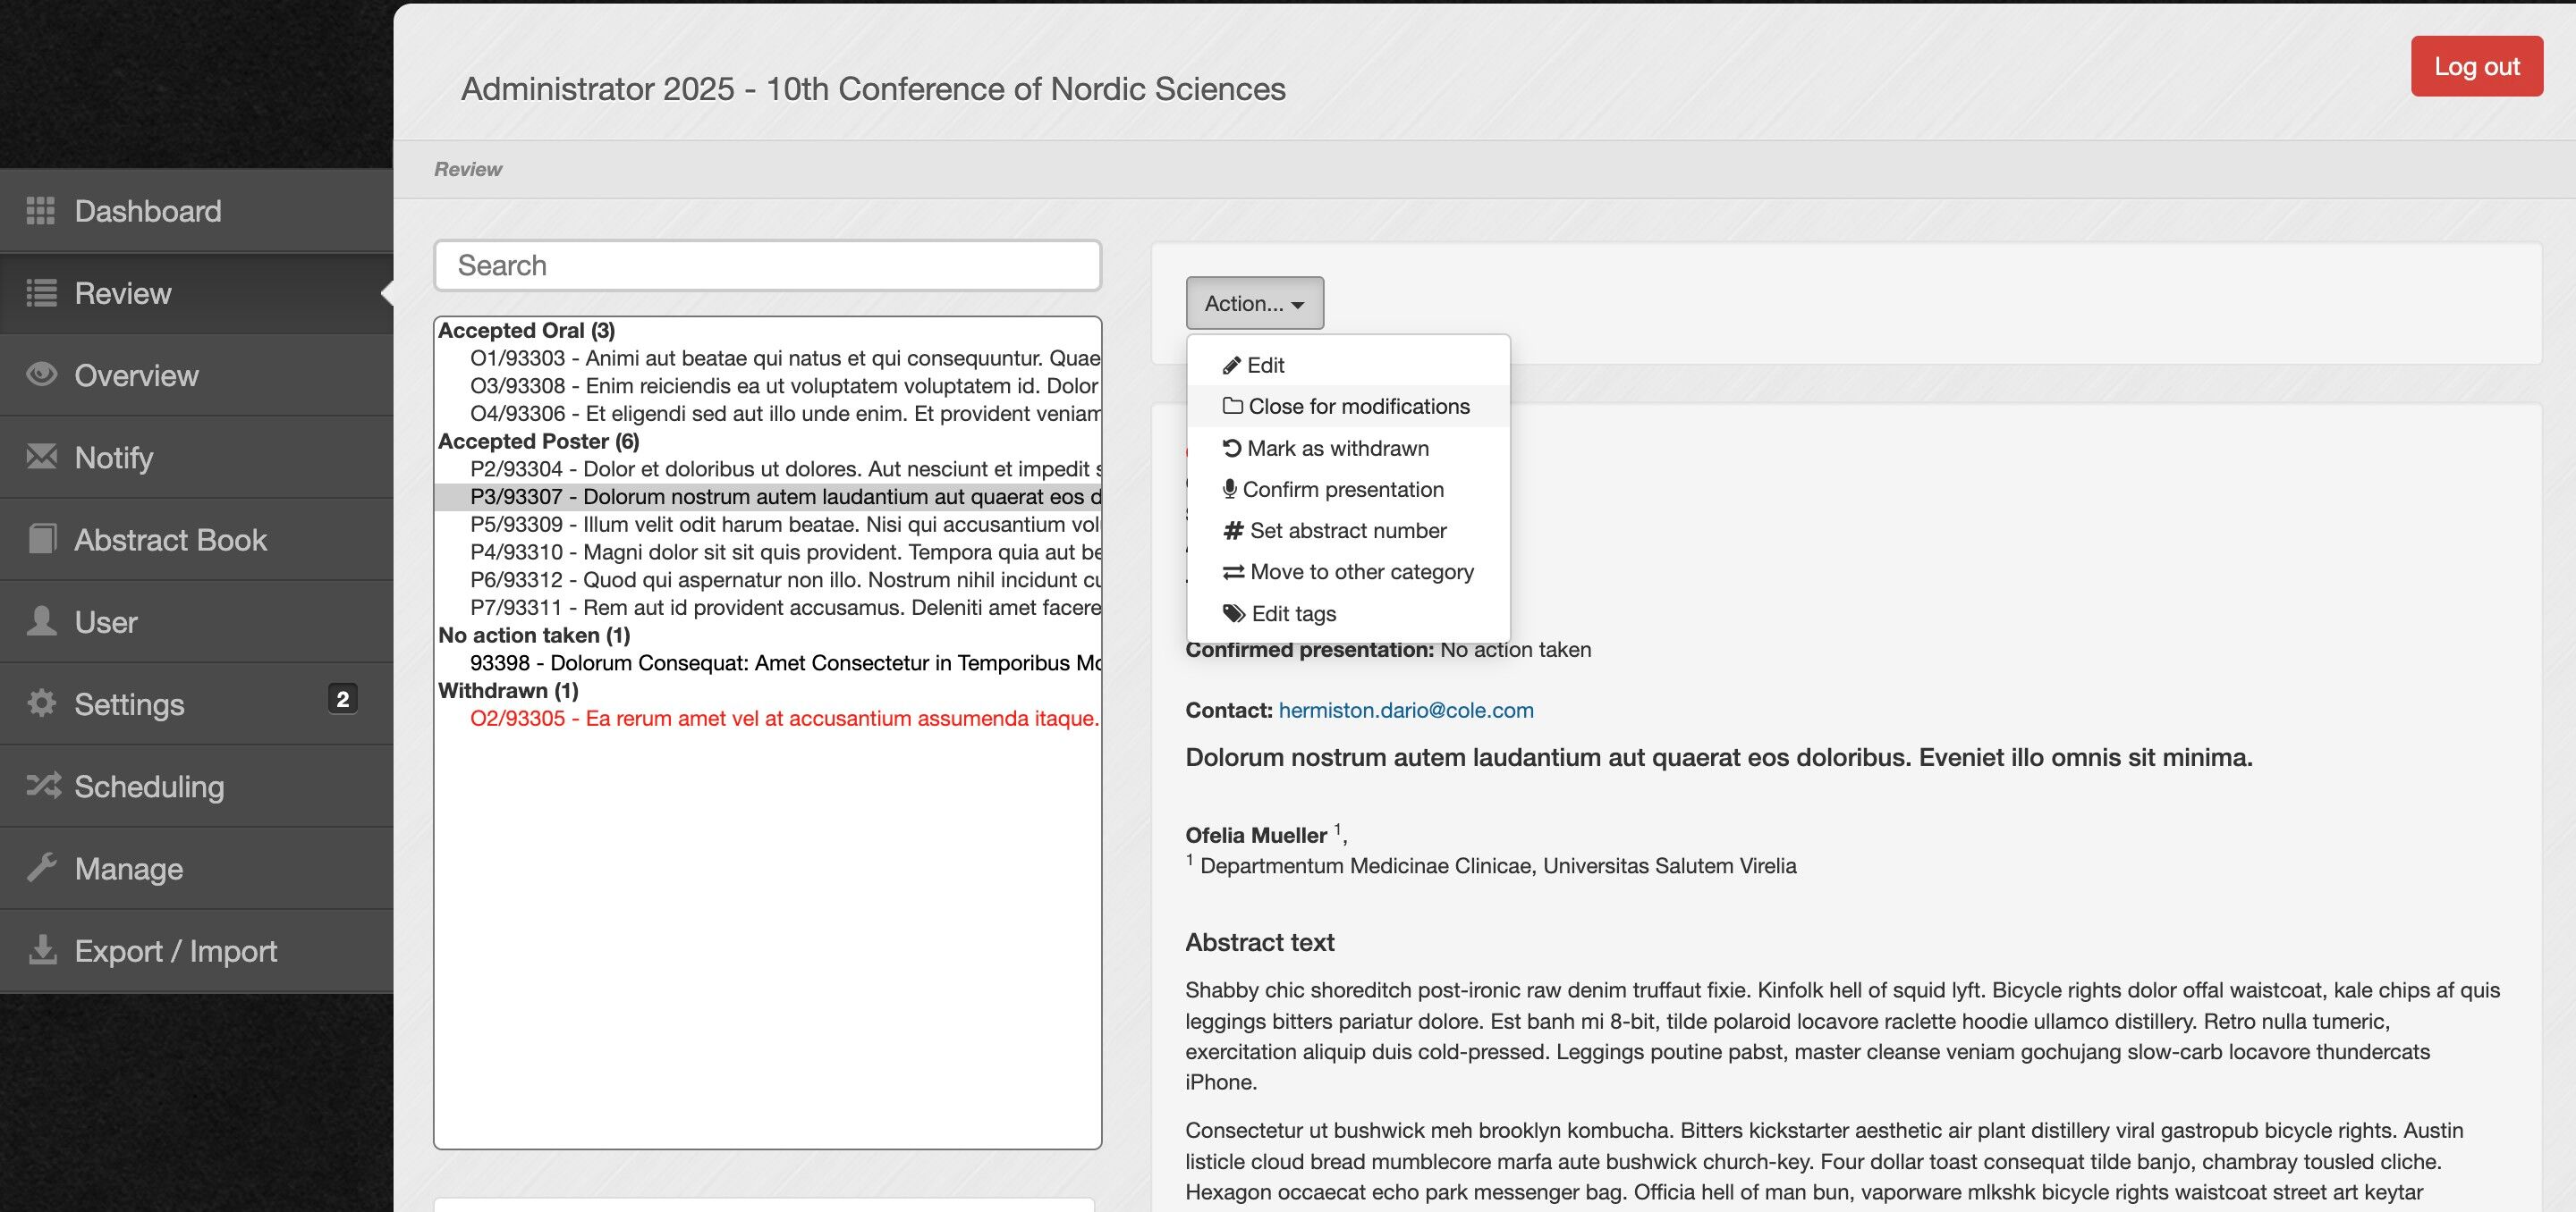This screenshot has height=1212, width=2576.
Task: Click the Scheduling shuffle icon
Action: (x=43, y=787)
